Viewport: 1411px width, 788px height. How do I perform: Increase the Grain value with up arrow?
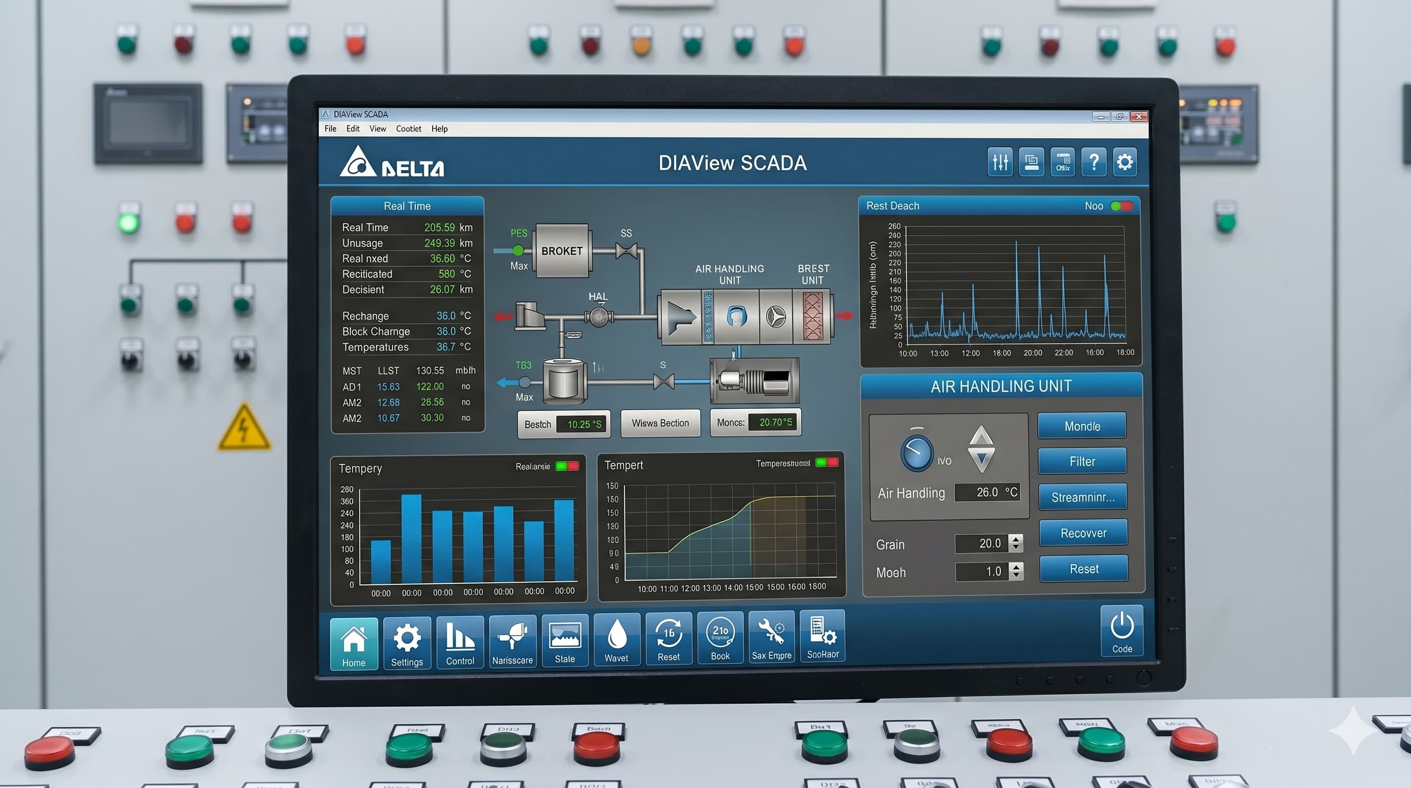(1016, 539)
